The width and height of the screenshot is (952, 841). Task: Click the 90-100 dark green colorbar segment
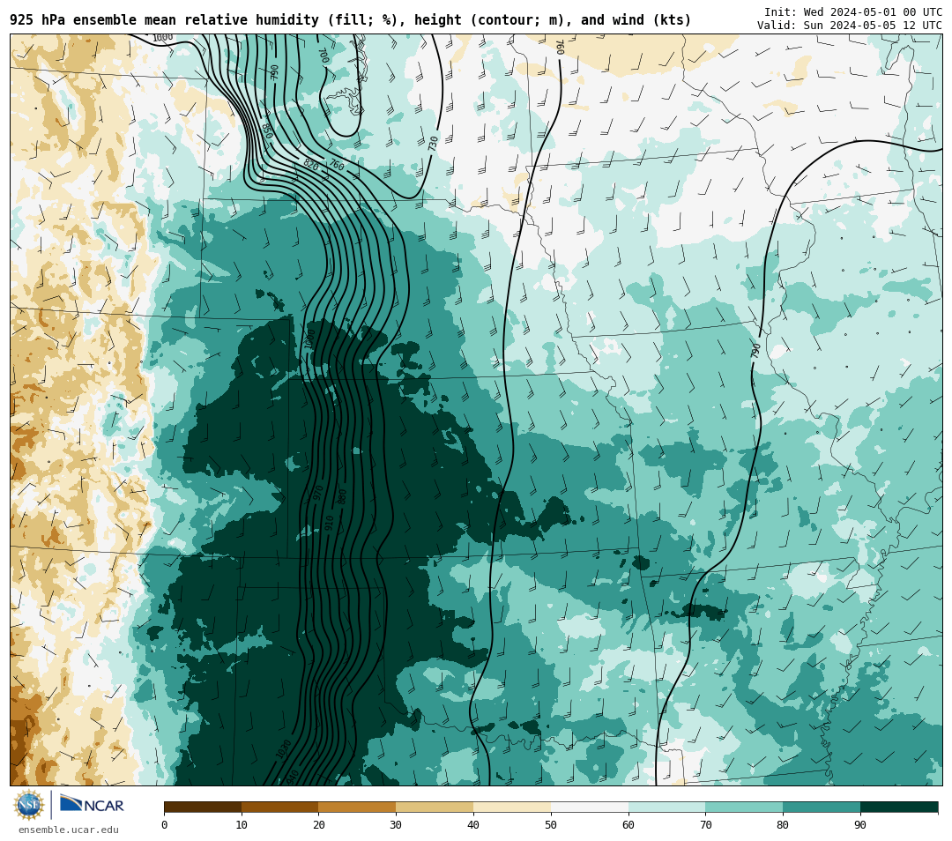point(899,807)
